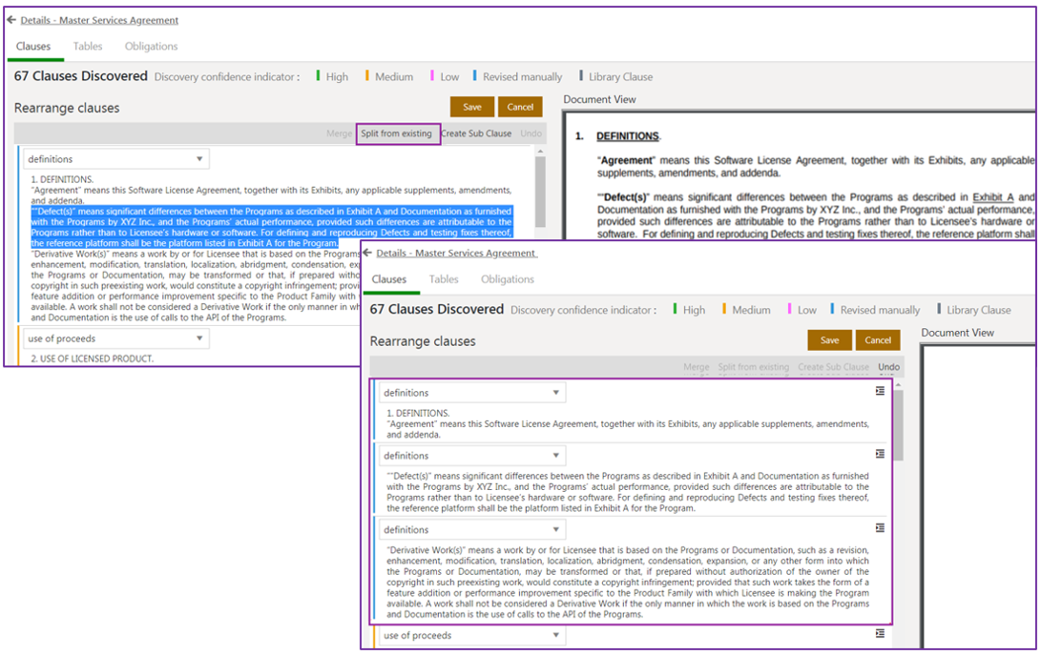Click Create Sub Clause in the background toolbar
The height and width of the screenshot is (655, 1041).
point(476,133)
